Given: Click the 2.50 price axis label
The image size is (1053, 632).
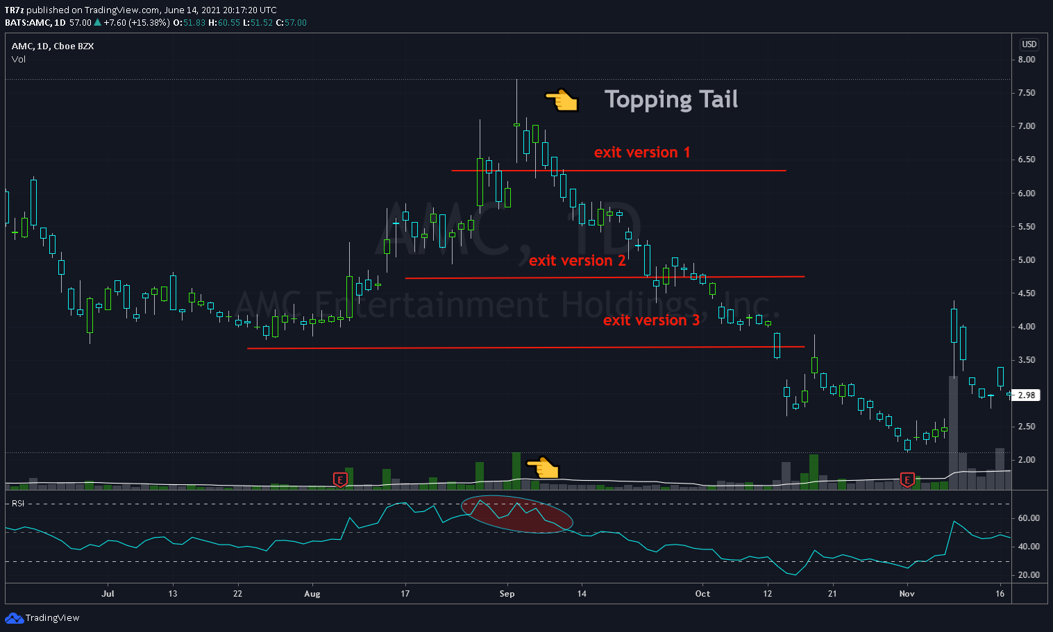Looking at the screenshot, I should [1026, 427].
